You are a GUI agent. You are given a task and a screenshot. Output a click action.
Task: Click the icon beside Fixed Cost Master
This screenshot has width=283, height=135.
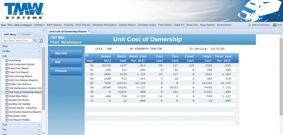tap(7, 68)
